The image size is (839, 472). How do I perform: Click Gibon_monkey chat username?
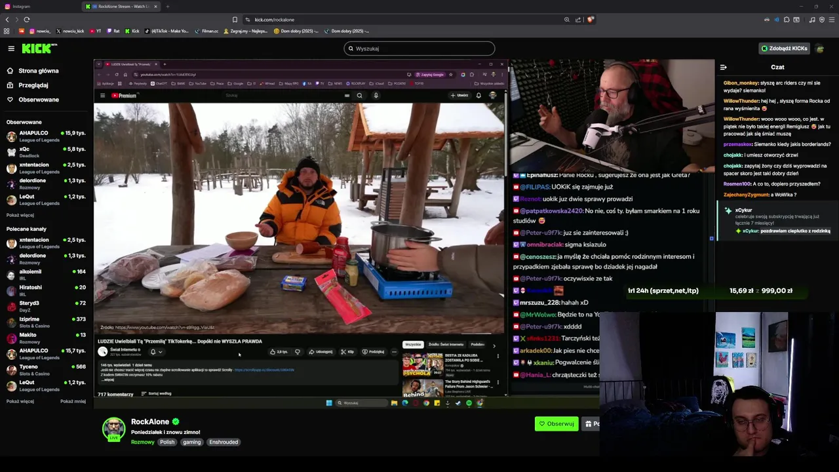click(x=741, y=83)
